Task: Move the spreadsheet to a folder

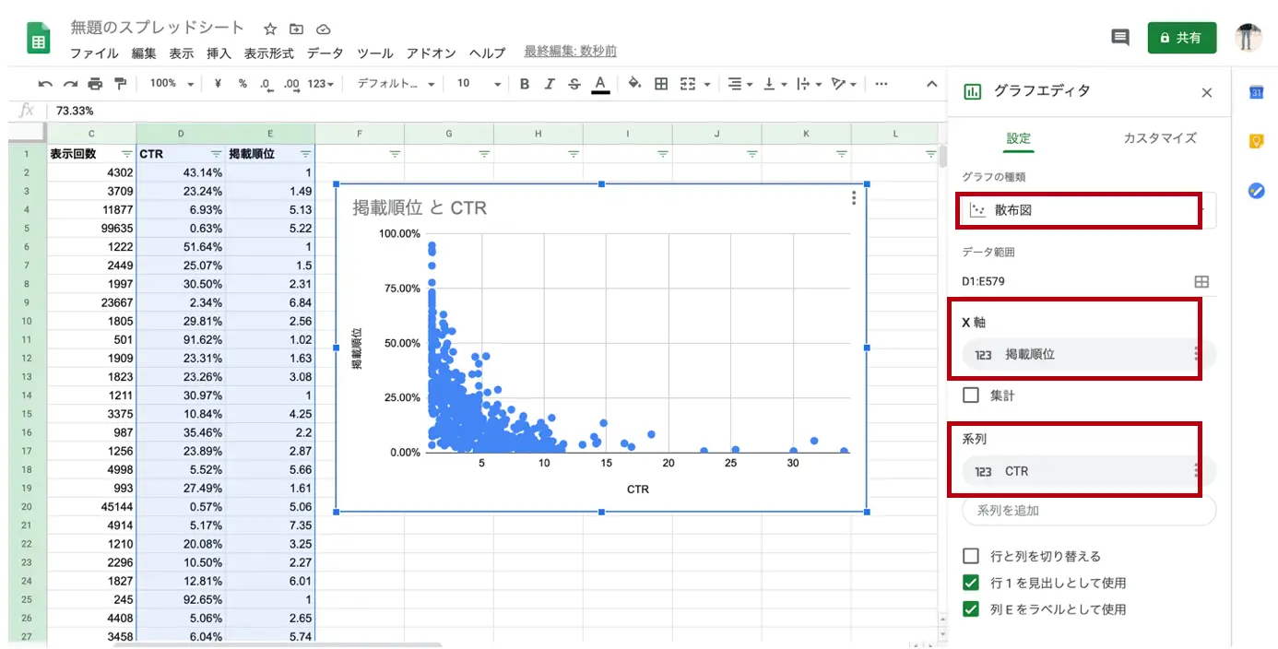Action: point(296,29)
